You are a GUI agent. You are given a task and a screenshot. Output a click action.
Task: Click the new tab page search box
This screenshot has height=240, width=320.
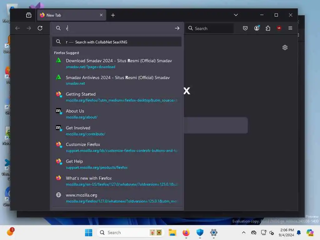(216, 125)
